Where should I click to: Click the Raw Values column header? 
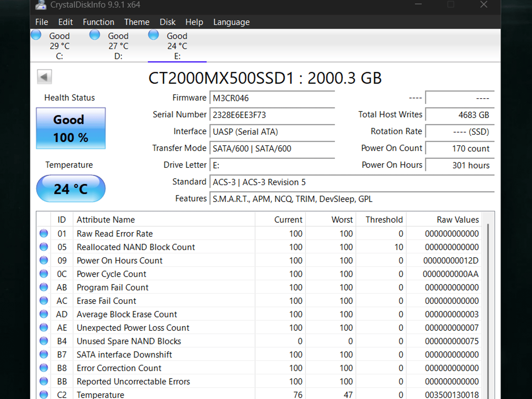(x=444, y=220)
